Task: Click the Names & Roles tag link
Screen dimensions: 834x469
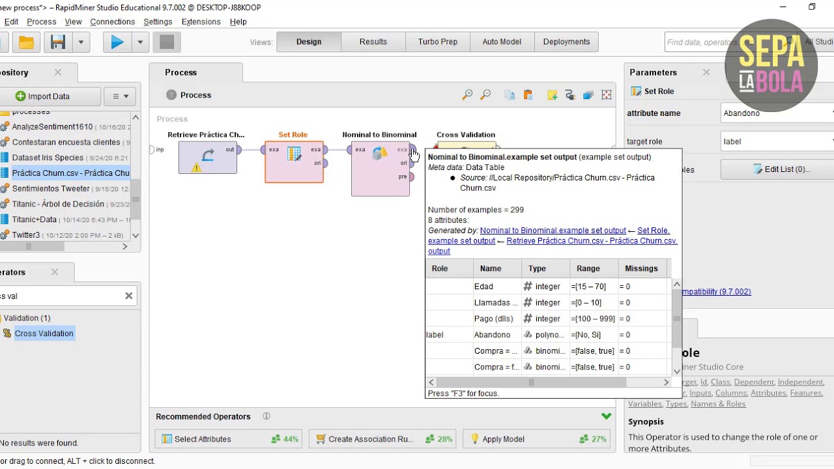Action: [x=718, y=404]
